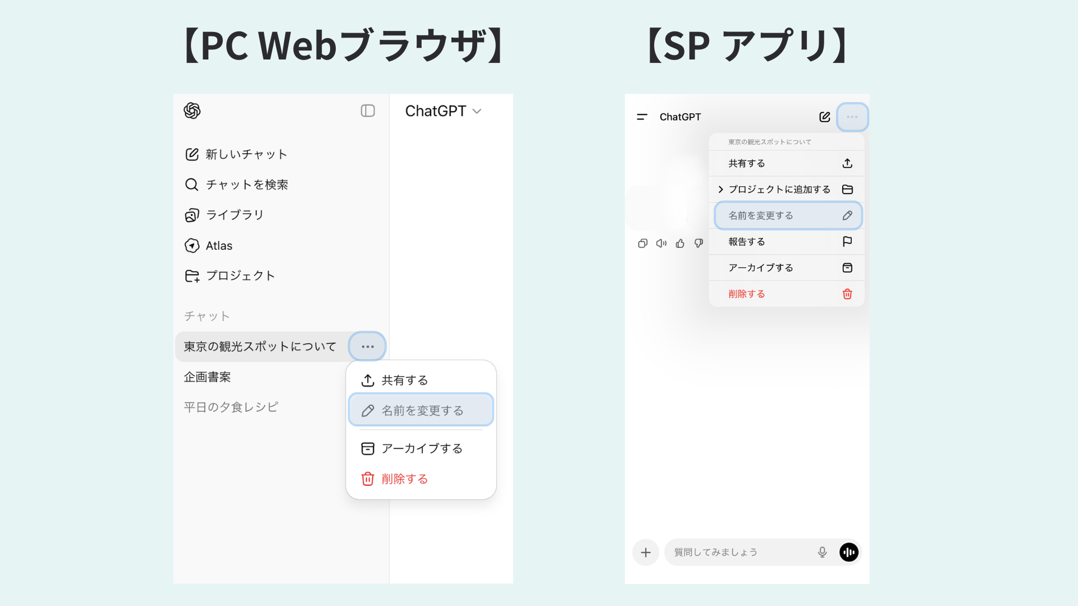Image resolution: width=1078 pixels, height=606 pixels.
Task: Select 削除する in the PC context menu
Action: 403,479
